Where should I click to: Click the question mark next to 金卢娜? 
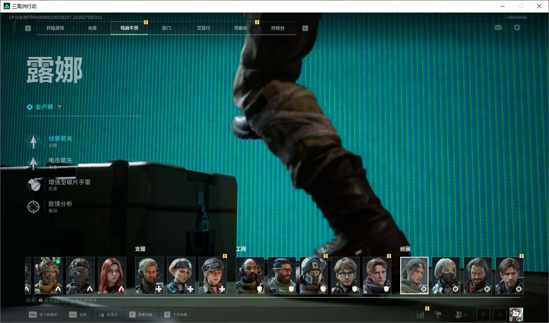59,107
